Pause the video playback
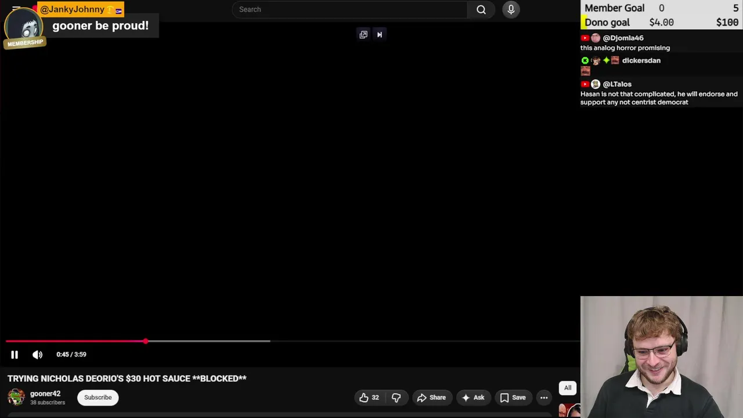 tap(15, 355)
